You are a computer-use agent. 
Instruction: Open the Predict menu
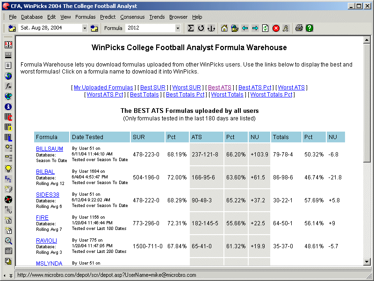(108, 17)
